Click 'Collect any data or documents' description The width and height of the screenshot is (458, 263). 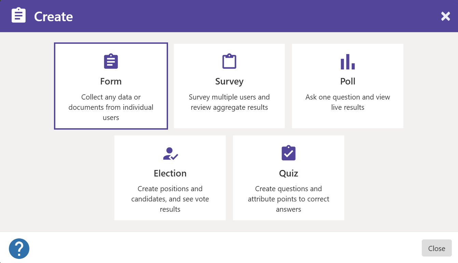[111, 107]
